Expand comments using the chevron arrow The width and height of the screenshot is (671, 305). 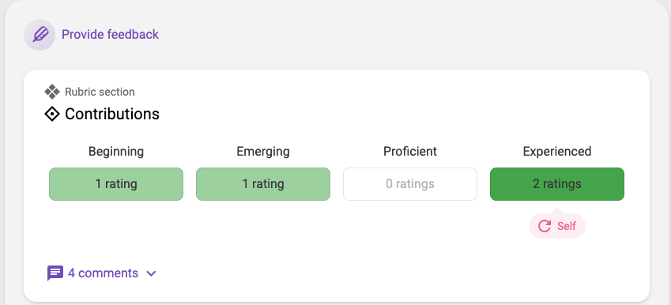coord(151,273)
